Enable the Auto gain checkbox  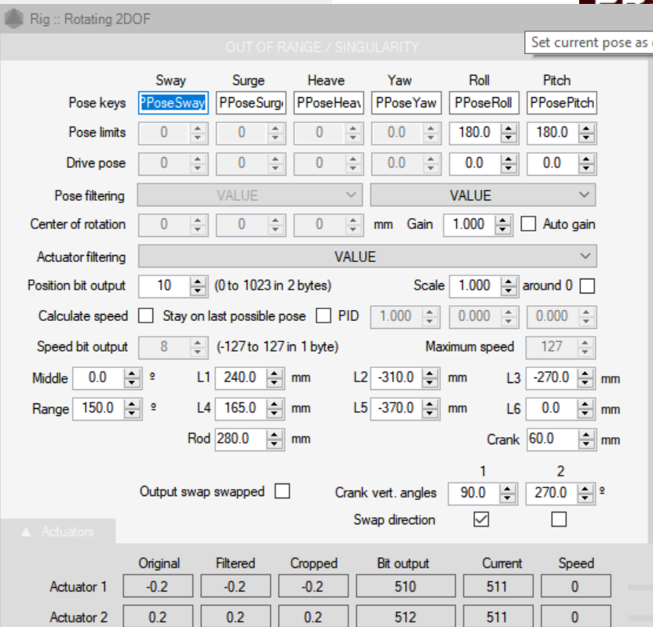(x=529, y=224)
